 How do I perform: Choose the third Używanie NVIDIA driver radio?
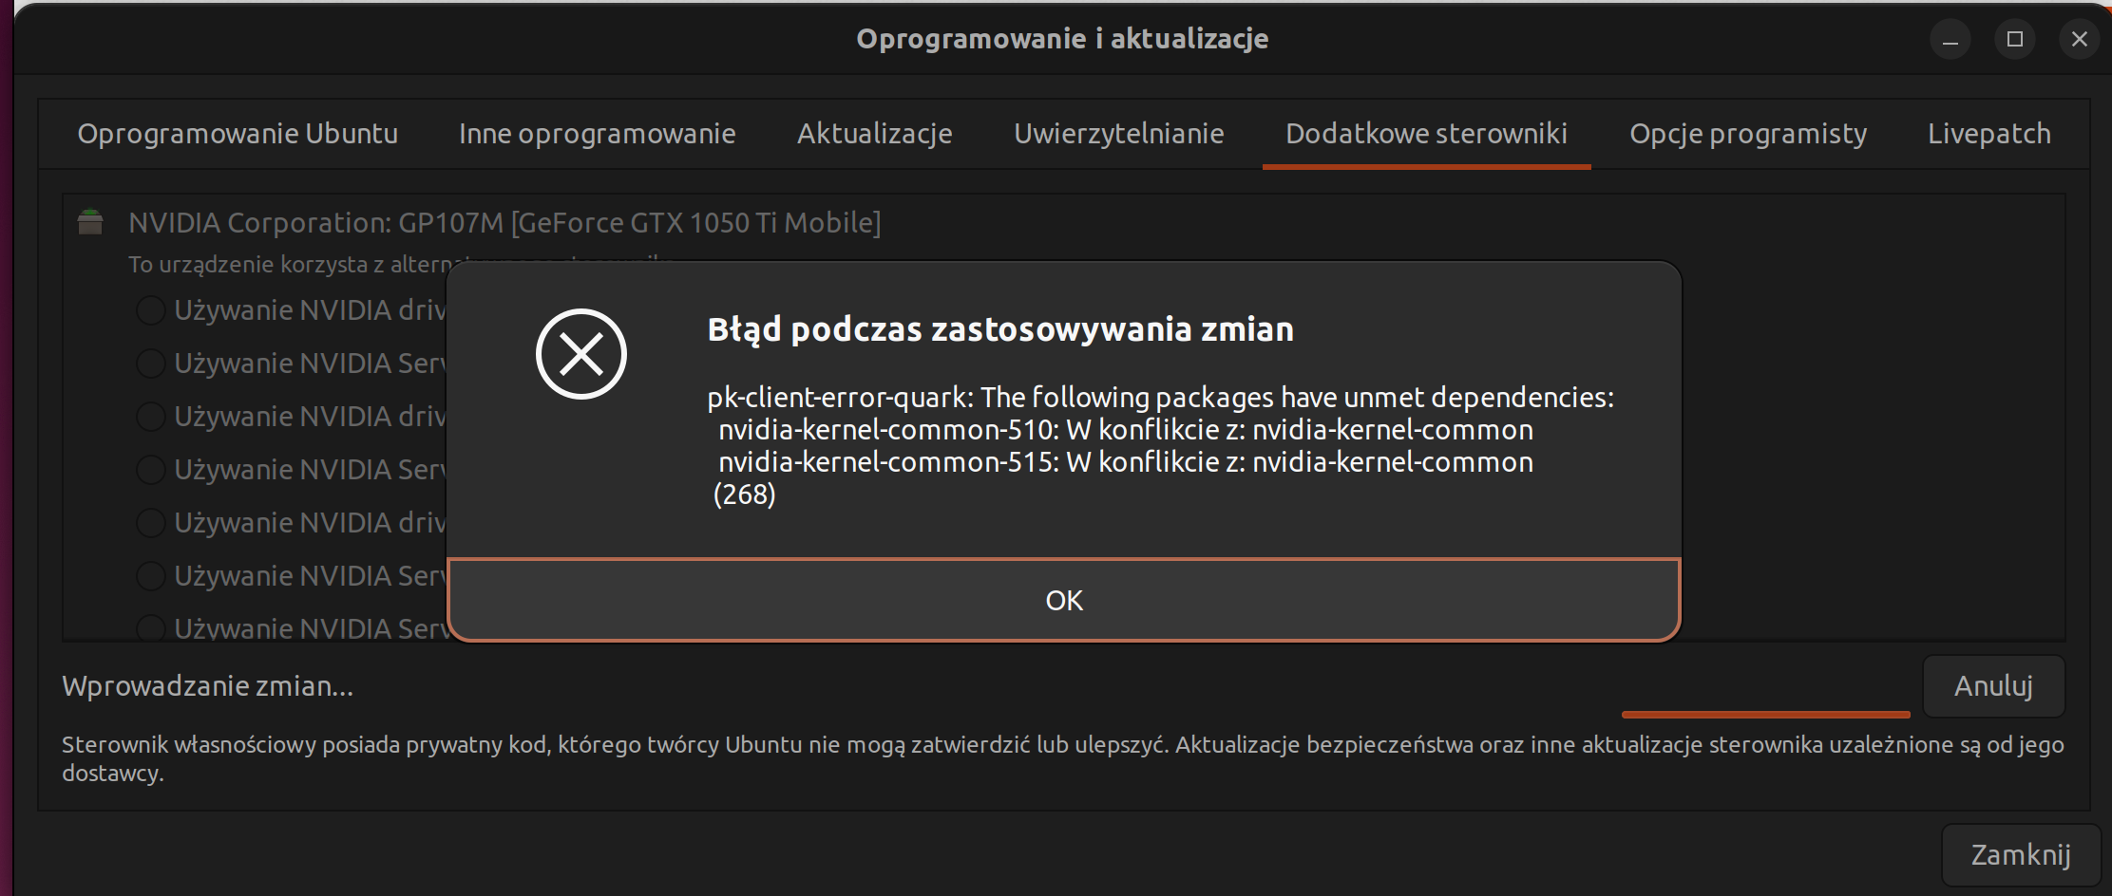tap(151, 417)
